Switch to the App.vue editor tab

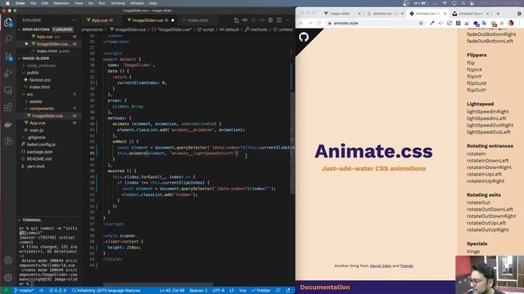[100, 20]
